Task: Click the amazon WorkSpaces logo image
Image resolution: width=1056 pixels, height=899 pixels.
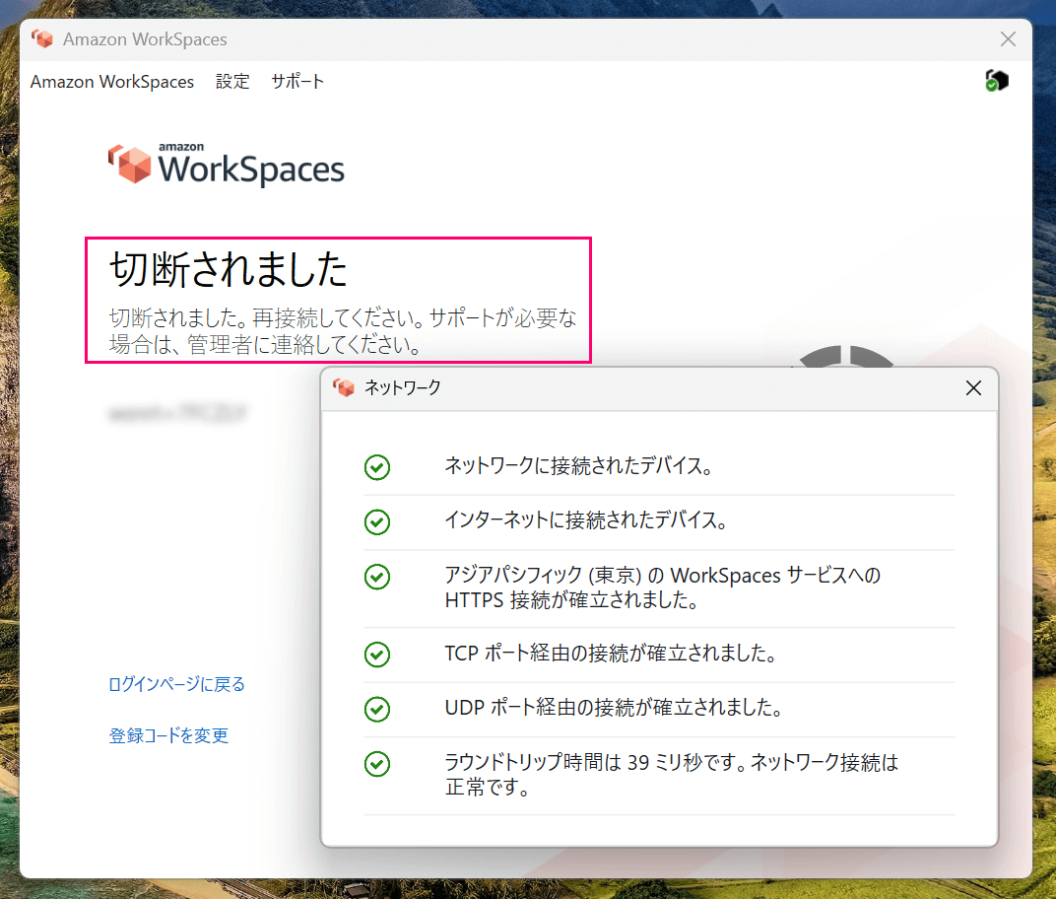Action: pyautogui.click(x=227, y=165)
